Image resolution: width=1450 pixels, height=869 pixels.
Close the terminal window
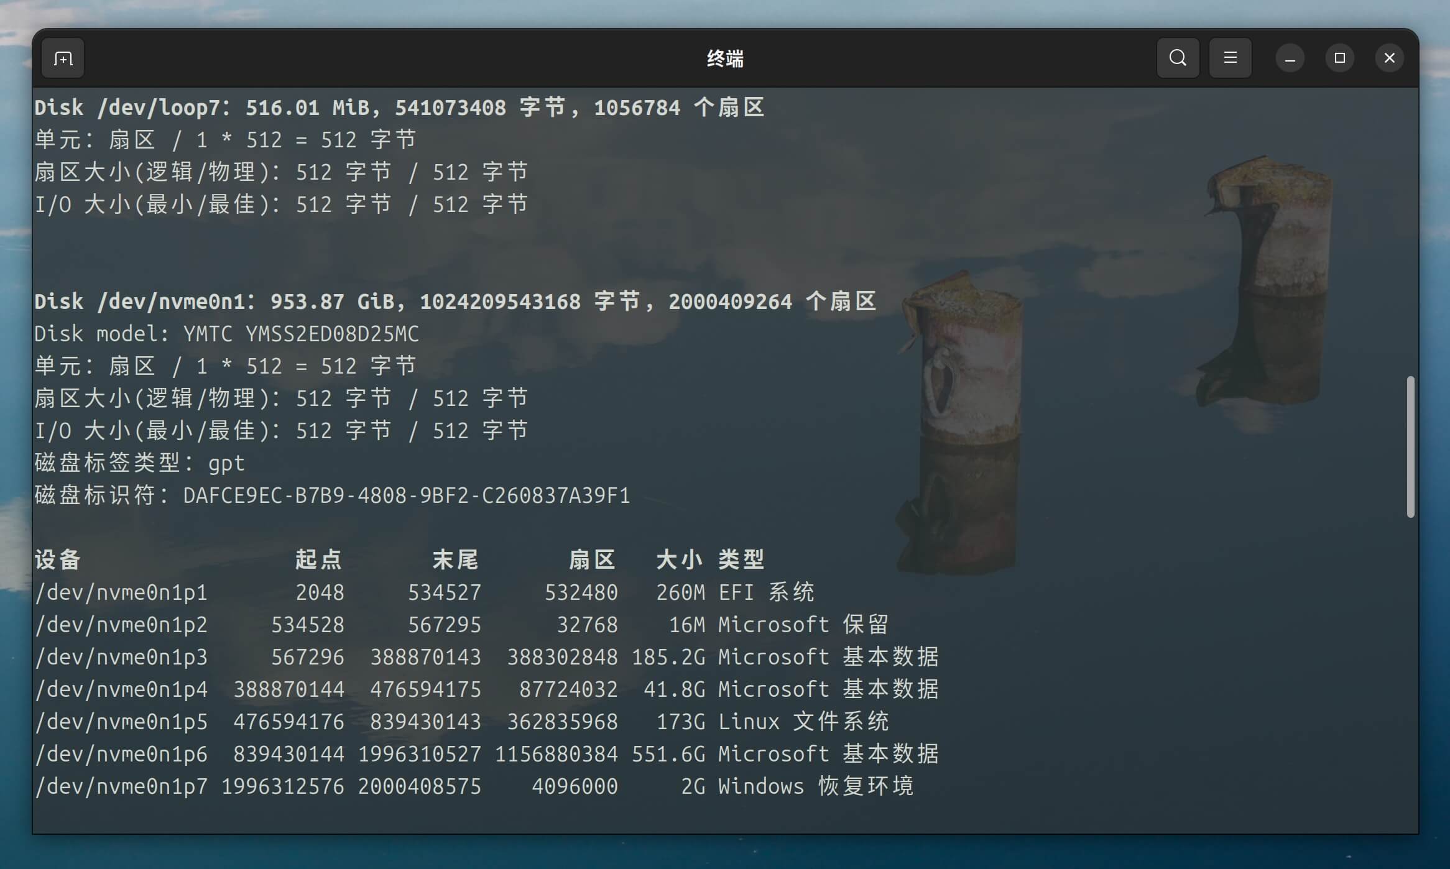click(x=1389, y=58)
